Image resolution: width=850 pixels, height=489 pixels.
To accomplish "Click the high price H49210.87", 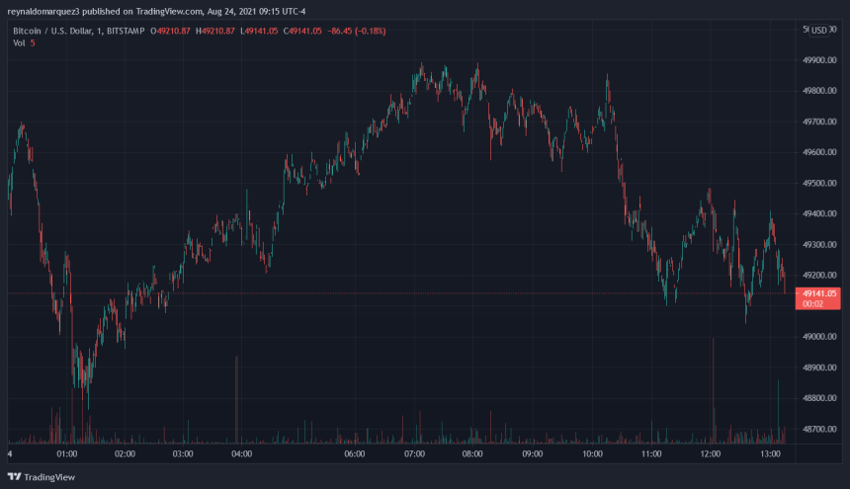I will pyautogui.click(x=215, y=31).
